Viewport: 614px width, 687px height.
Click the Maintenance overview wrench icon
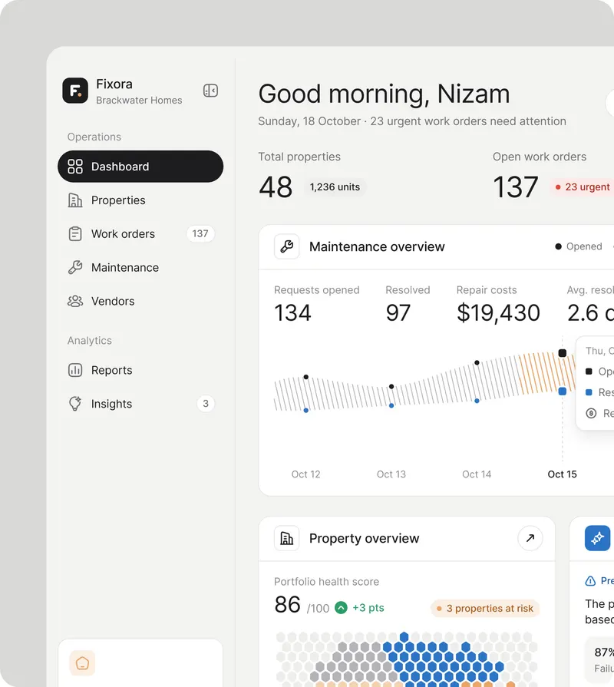pos(287,246)
